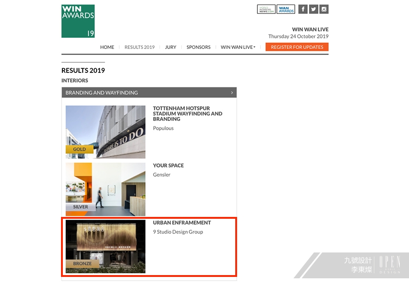The width and height of the screenshot is (409, 282).
Task: Click the Gensler firm name
Action: (161, 175)
